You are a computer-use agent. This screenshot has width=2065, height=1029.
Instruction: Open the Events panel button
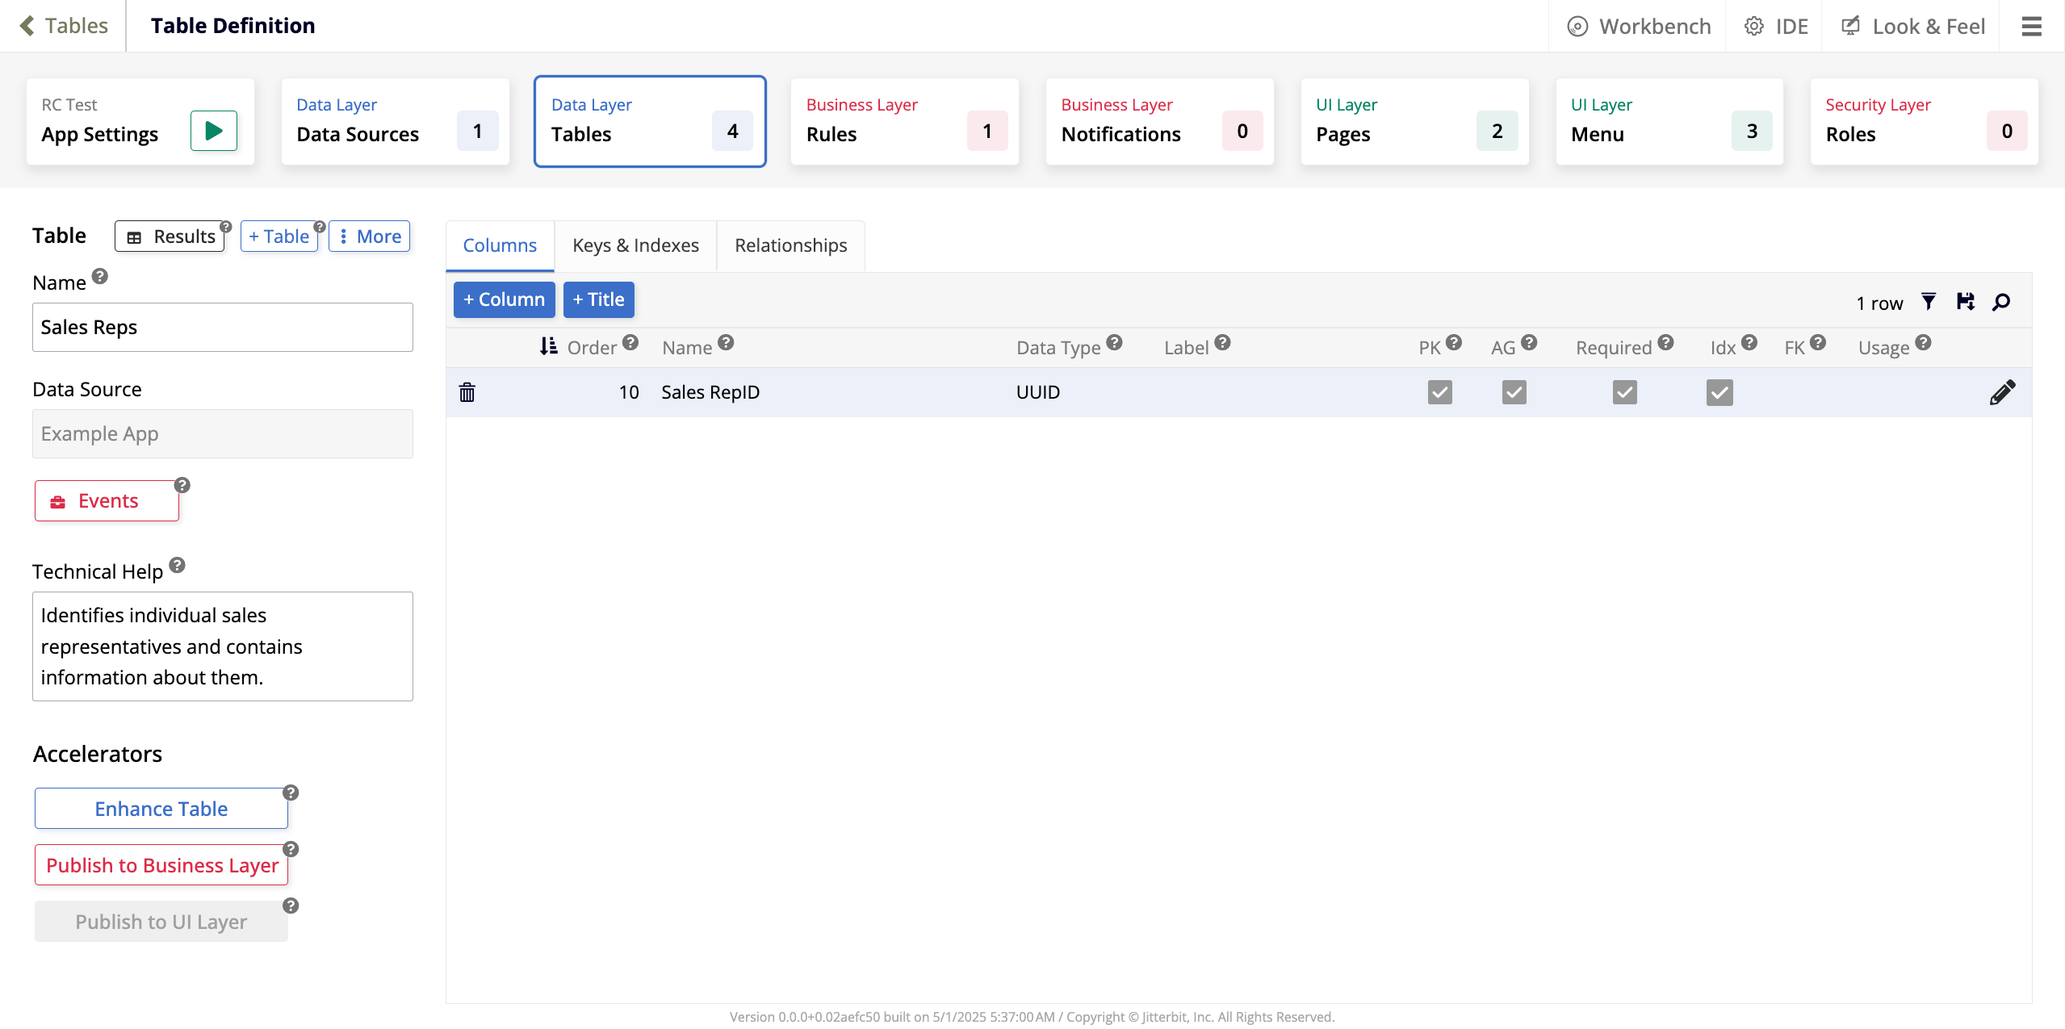tap(107, 501)
